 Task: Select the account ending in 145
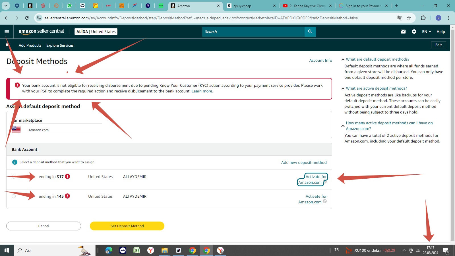[14, 196]
